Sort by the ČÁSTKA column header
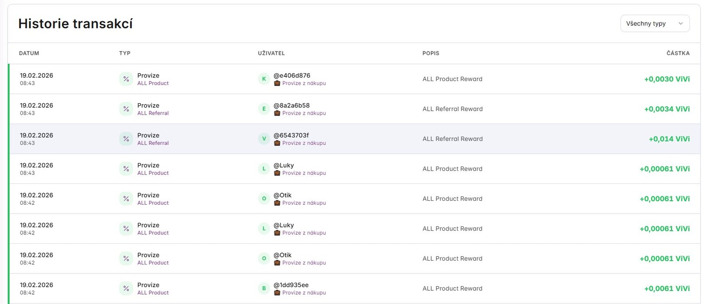 pyautogui.click(x=678, y=53)
